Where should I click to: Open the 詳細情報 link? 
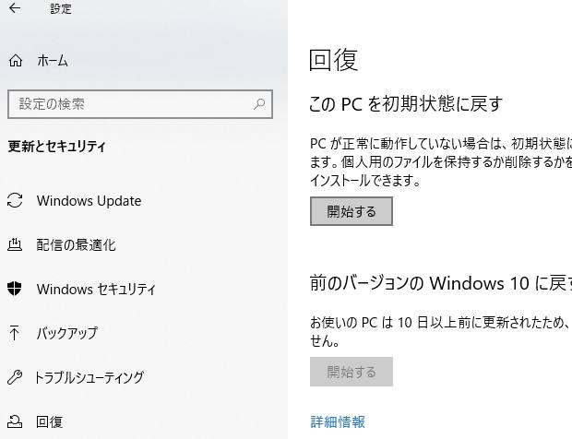pos(338,422)
